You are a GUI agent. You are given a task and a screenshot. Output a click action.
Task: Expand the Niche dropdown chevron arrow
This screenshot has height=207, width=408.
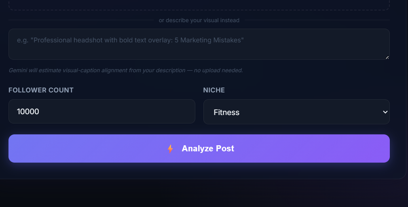[x=385, y=112]
